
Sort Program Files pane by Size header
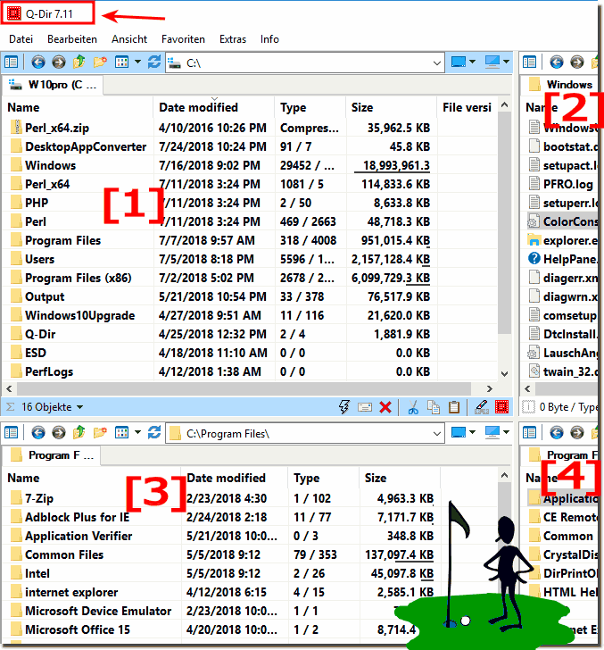(400, 478)
